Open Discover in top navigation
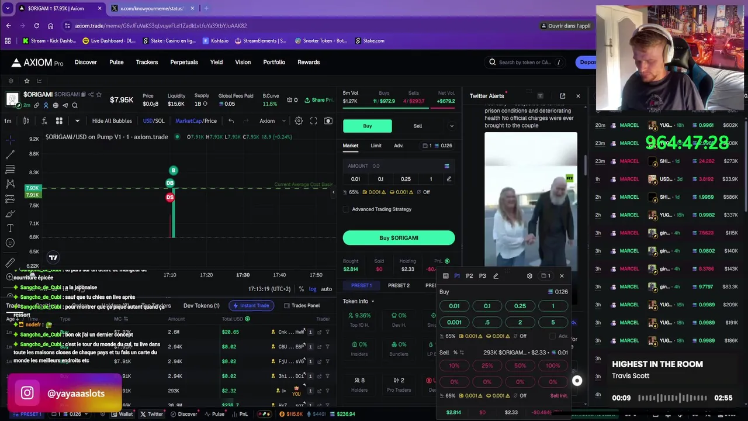Viewport: 748px width, 421px height. (x=86, y=62)
